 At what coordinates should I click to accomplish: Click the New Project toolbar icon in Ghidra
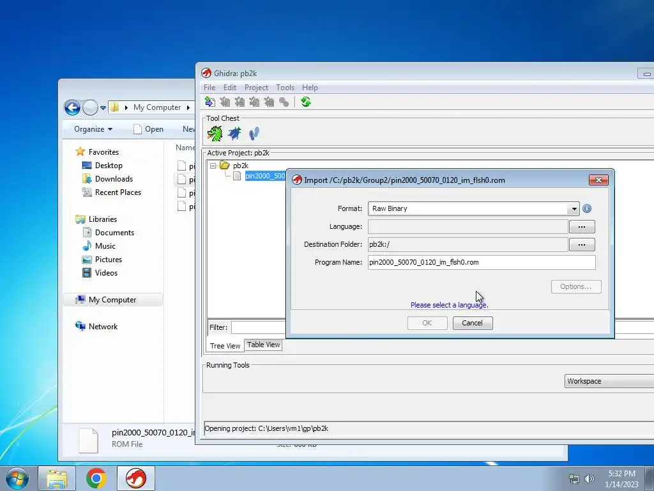coord(209,102)
